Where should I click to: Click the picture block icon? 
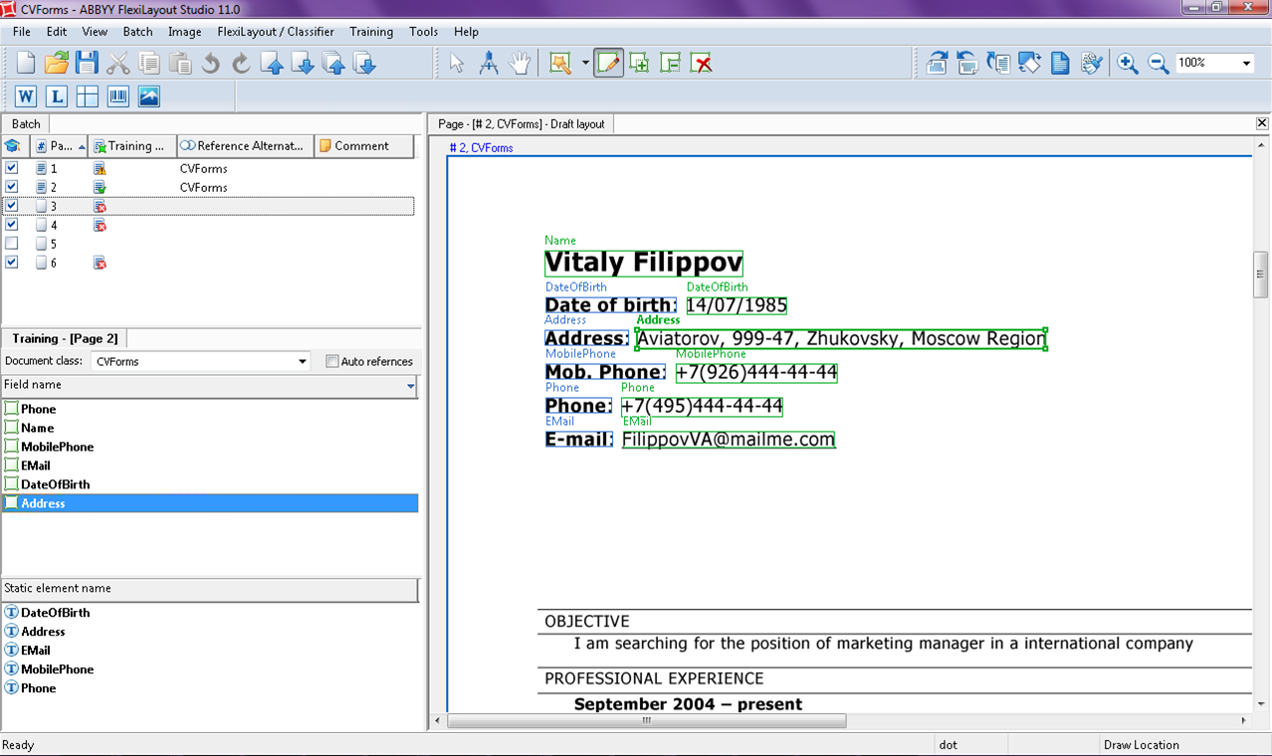tap(149, 96)
